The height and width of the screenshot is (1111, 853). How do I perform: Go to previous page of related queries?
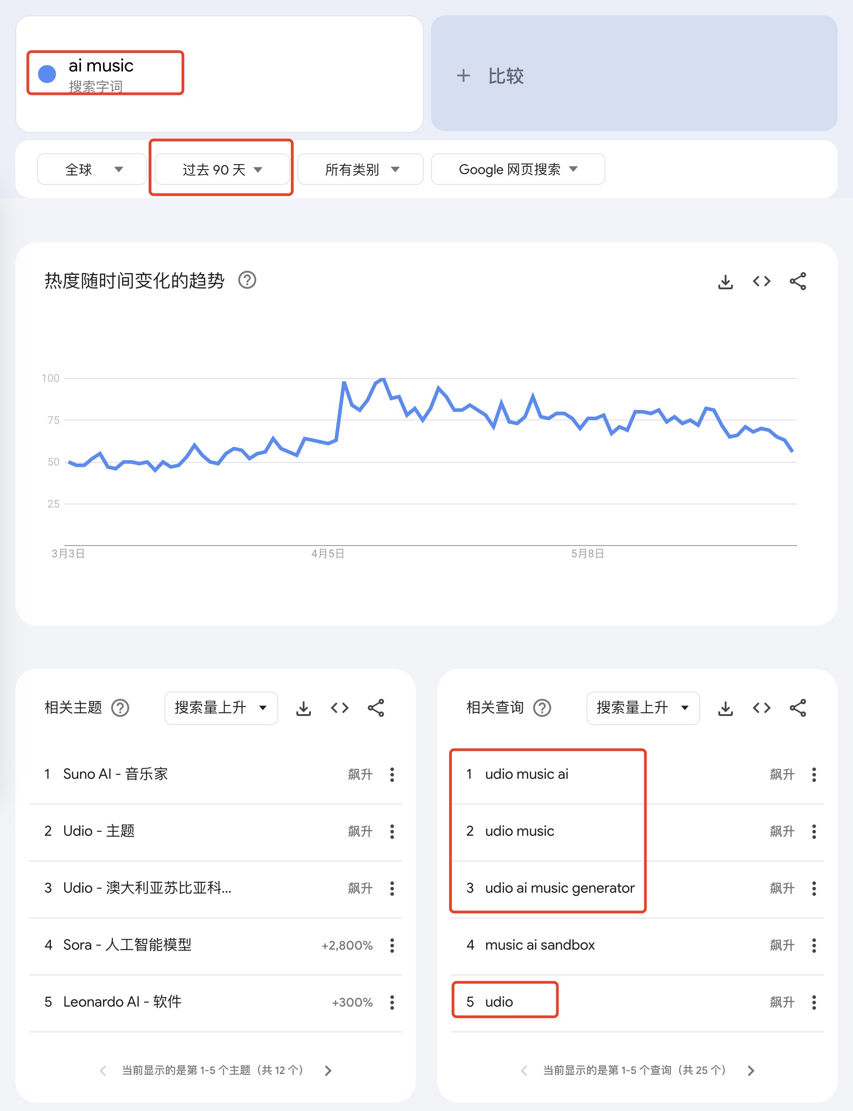[x=524, y=1071]
